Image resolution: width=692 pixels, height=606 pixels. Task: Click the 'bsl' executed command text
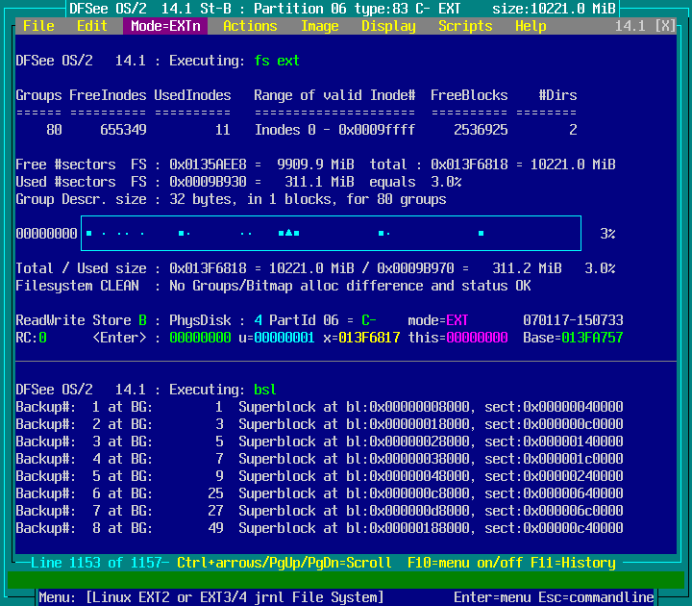tap(265, 390)
